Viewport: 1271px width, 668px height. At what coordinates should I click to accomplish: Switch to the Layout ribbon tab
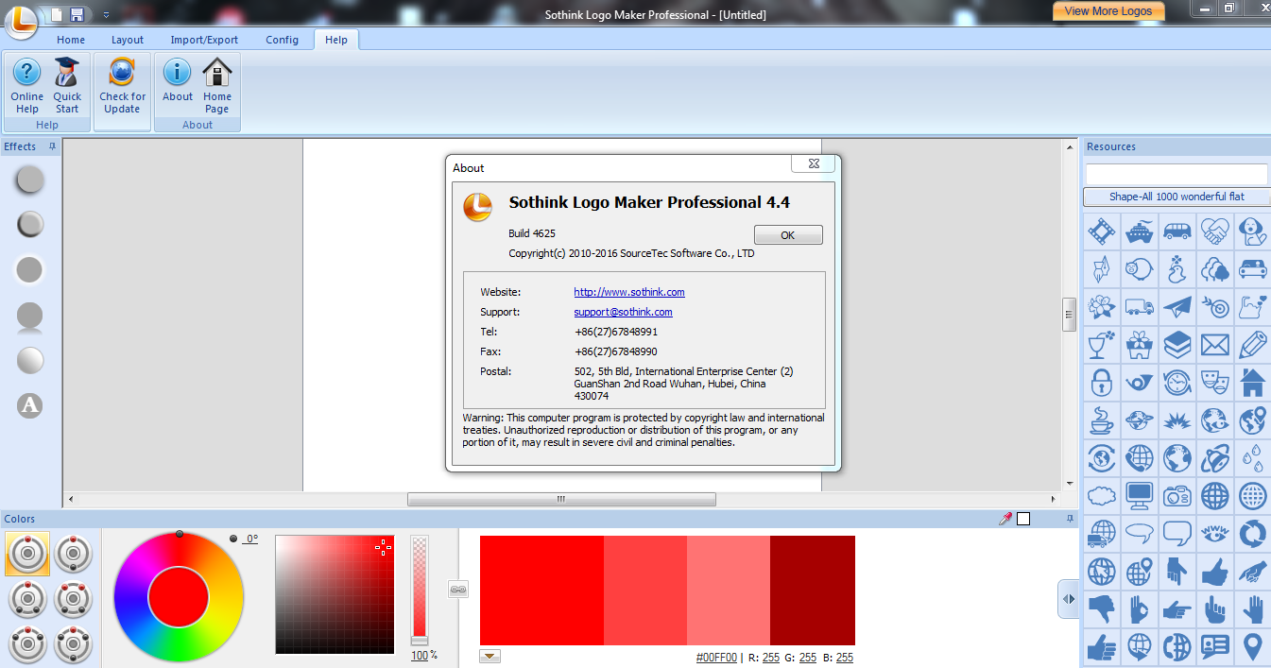coord(128,40)
